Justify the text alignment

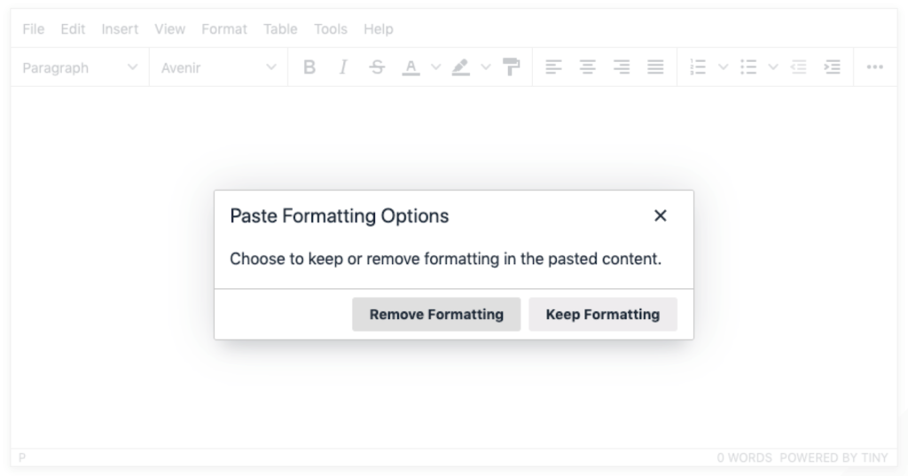click(655, 67)
